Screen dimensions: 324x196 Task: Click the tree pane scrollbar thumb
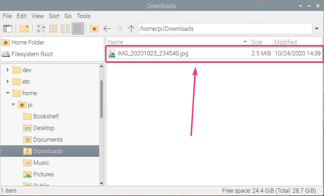coord(101,99)
